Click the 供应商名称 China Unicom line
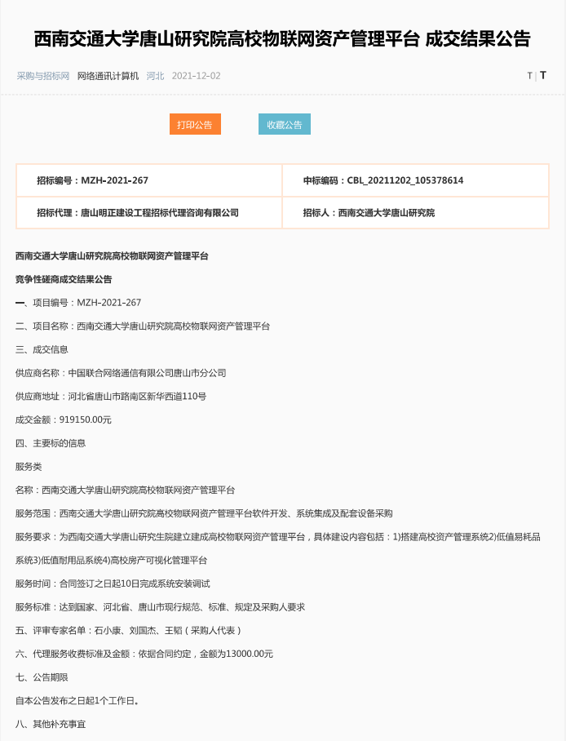This screenshot has height=741, width=566. pos(121,373)
